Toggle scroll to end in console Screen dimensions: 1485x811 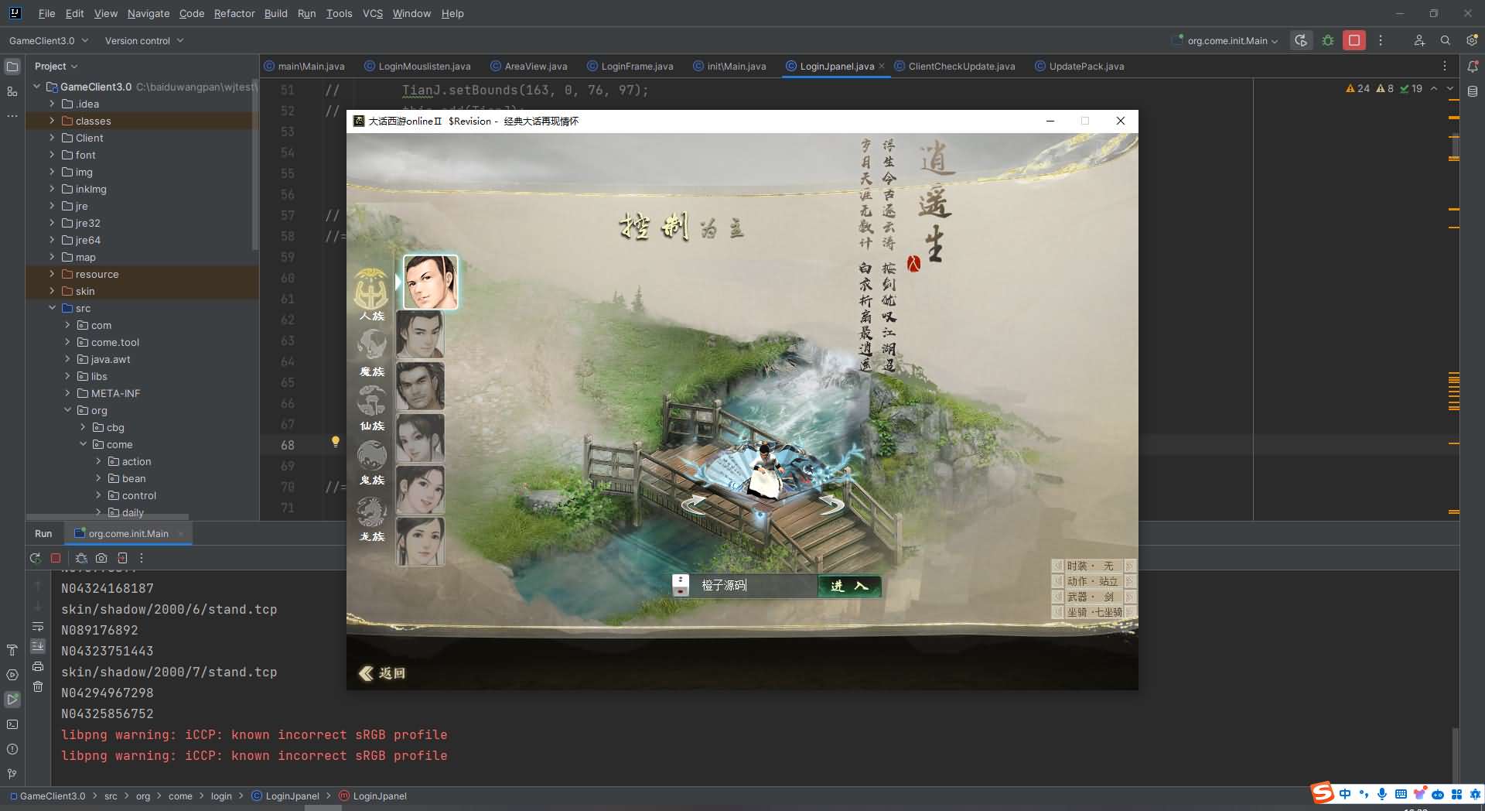38,646
